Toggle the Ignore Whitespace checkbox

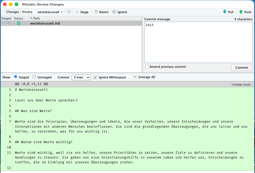pyautogui.click(x=95, y=77)
